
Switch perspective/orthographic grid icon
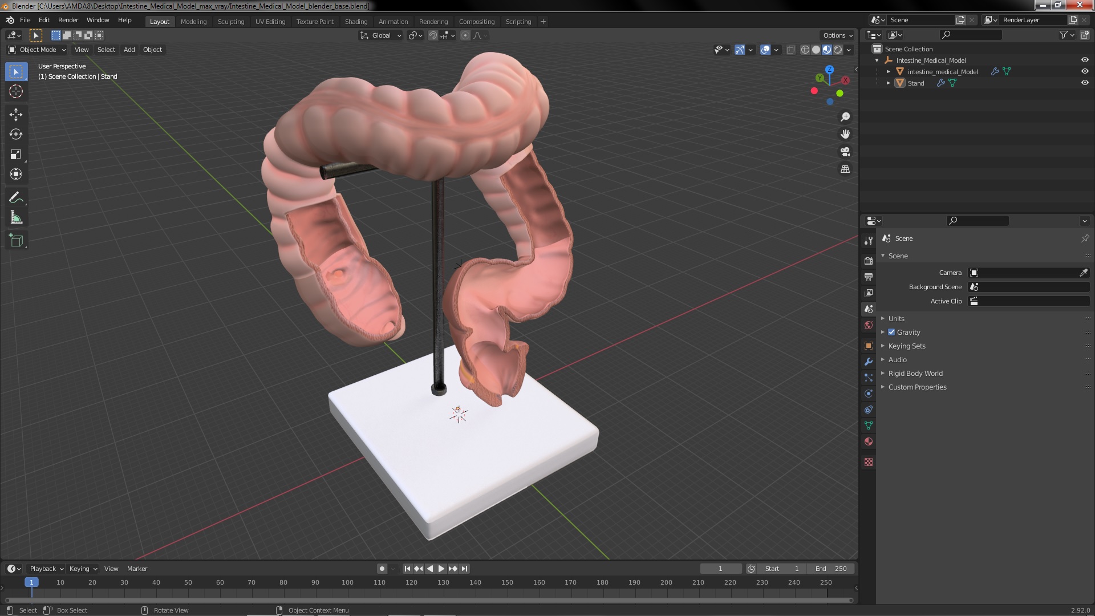coord(845,169)
